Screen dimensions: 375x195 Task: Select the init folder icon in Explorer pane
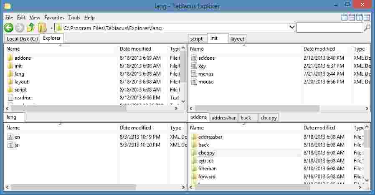coord(10,66)
